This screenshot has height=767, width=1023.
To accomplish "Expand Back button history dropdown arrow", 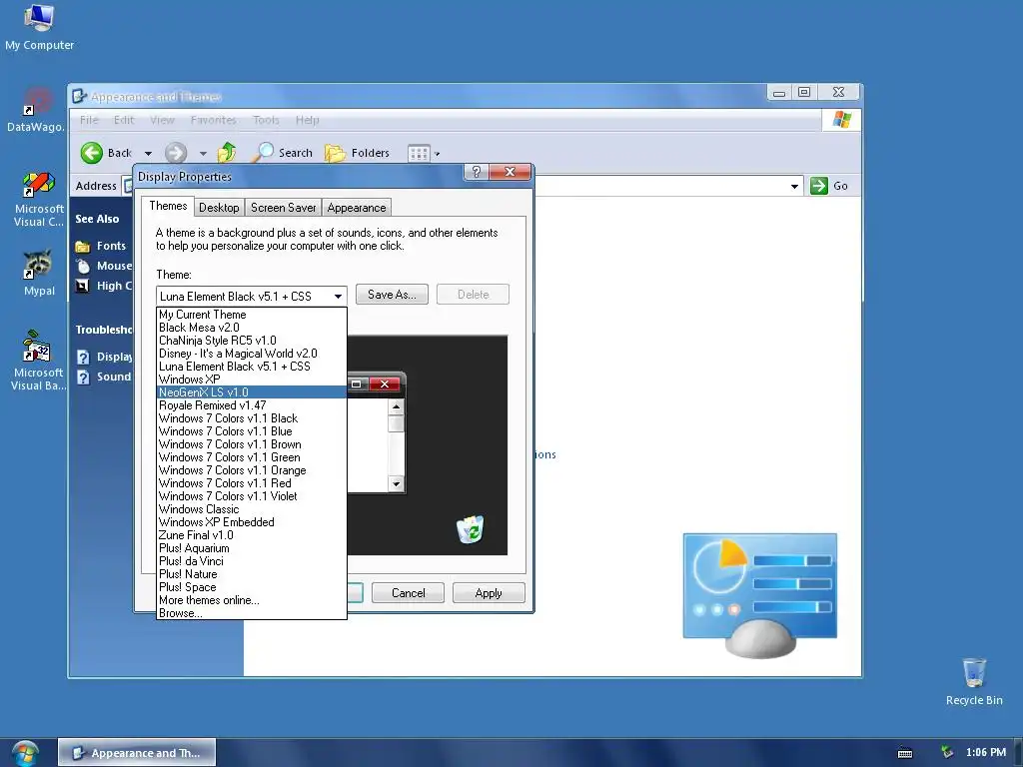I will (x=148, y=153).
